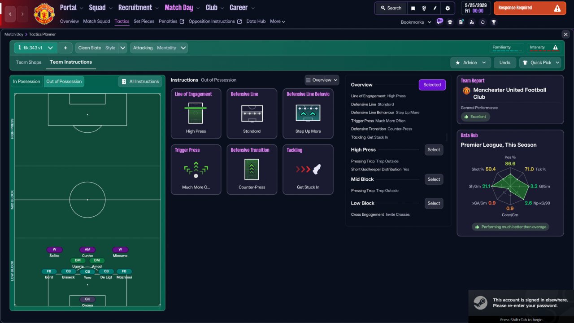Open the bookmark flag icon in top toolbar
The width and height of the screenshot is (574, 323).
(x=413, y=8)
